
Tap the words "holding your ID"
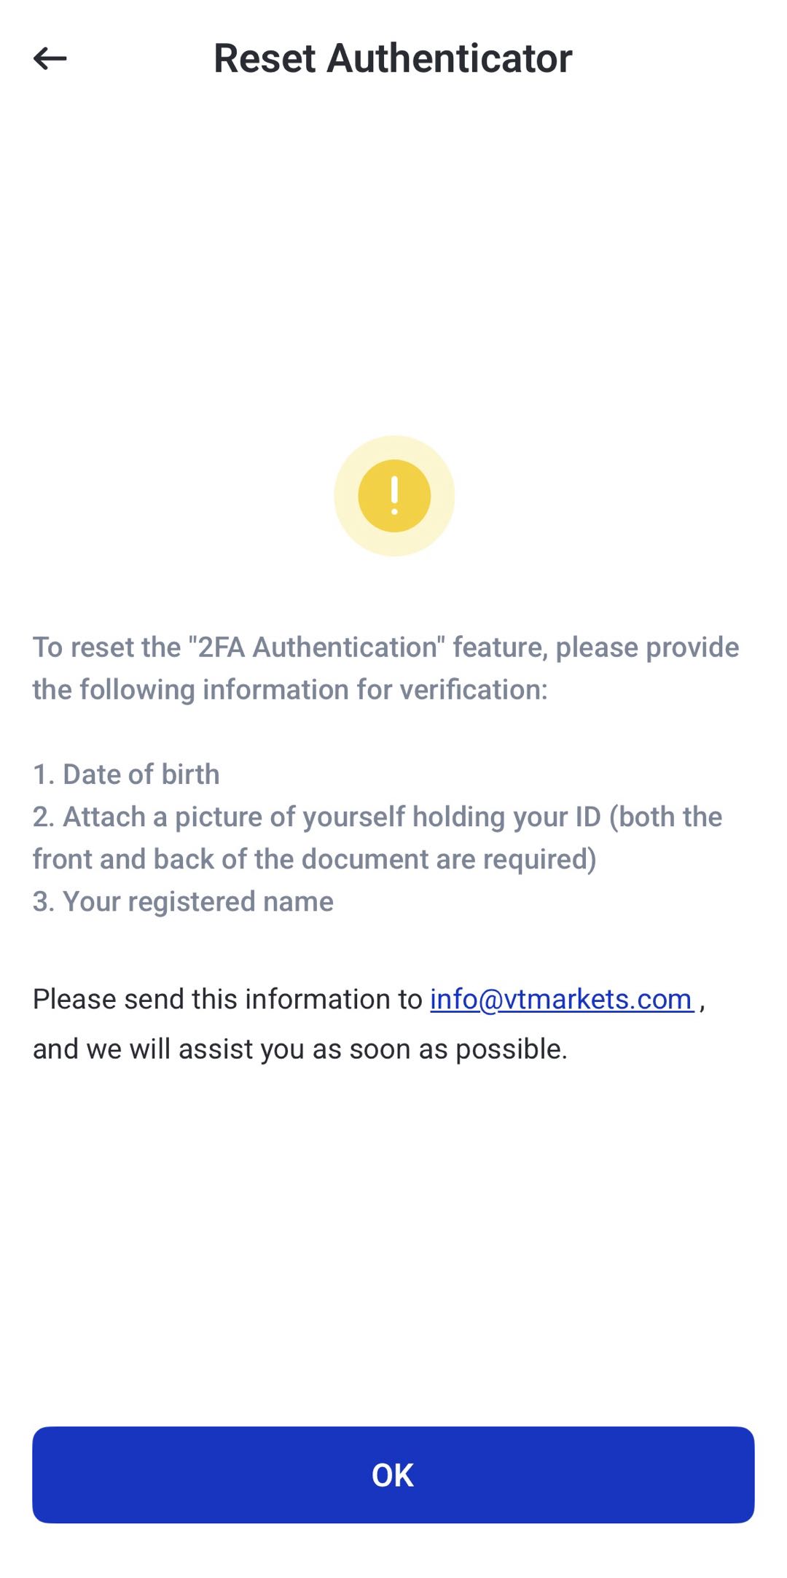506,817
